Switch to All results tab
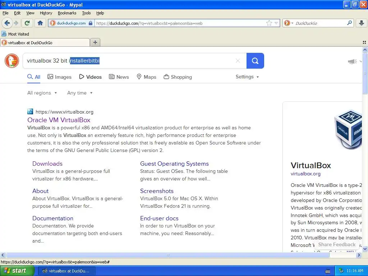This screenshot has height=276, width=368. pos(34,77)
